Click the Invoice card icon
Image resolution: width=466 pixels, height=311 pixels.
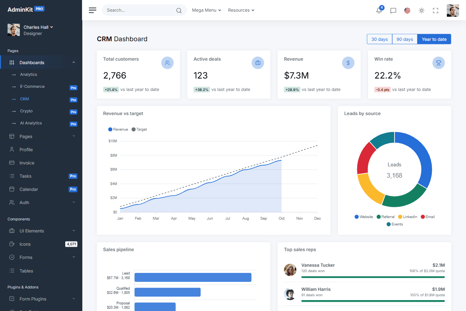(12, 163)
